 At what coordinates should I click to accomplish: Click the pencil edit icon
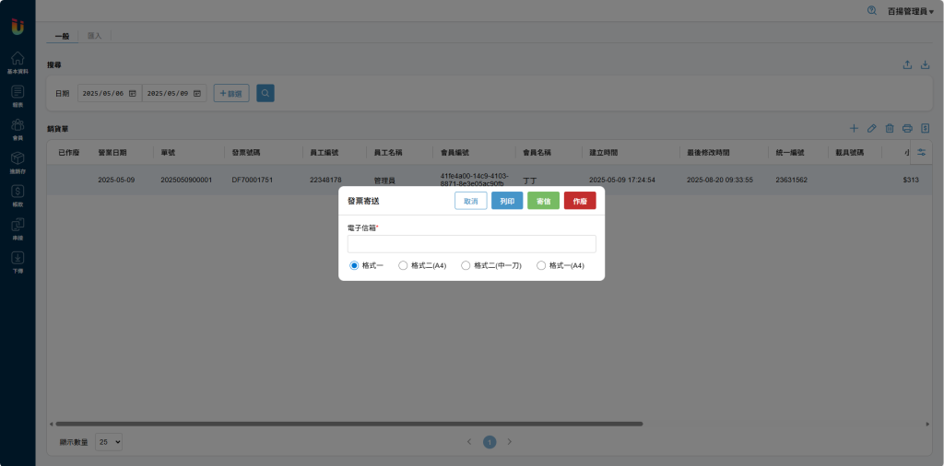(871, 128)
